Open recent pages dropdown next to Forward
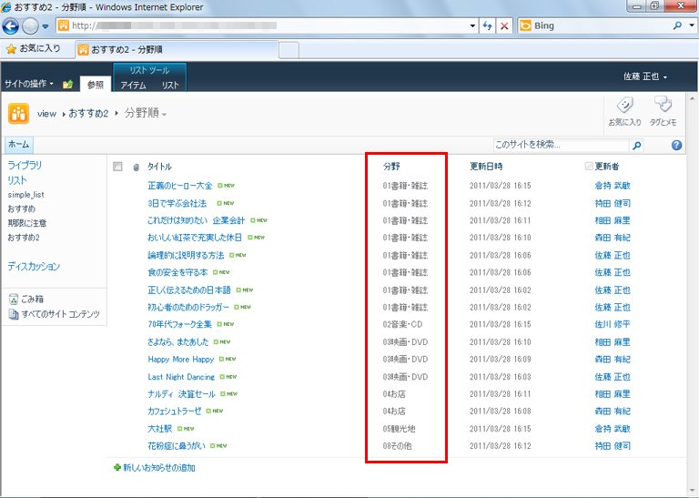Screen dimensions: 699x498 tap(45, 26)
